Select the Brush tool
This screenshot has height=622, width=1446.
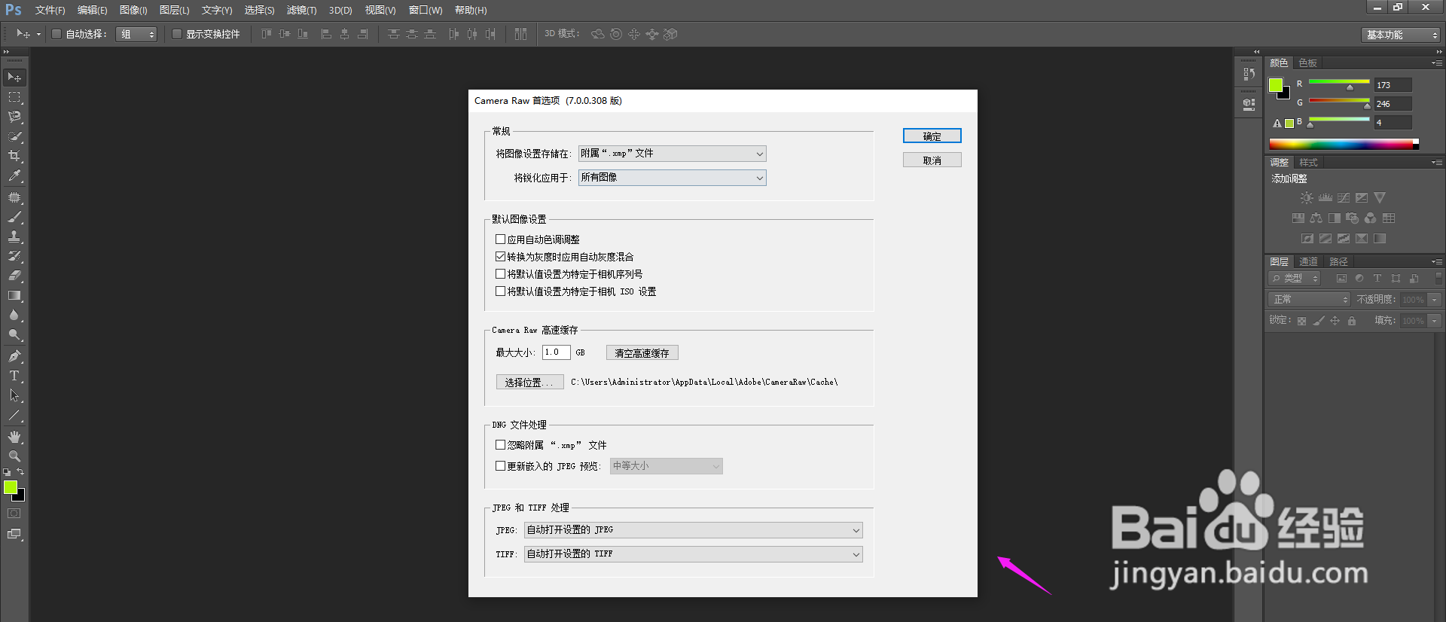coord(14,217)
